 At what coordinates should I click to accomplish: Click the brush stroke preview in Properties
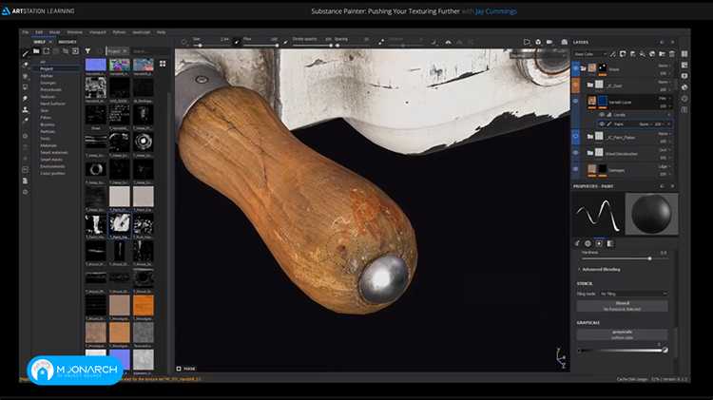(598, 214)
